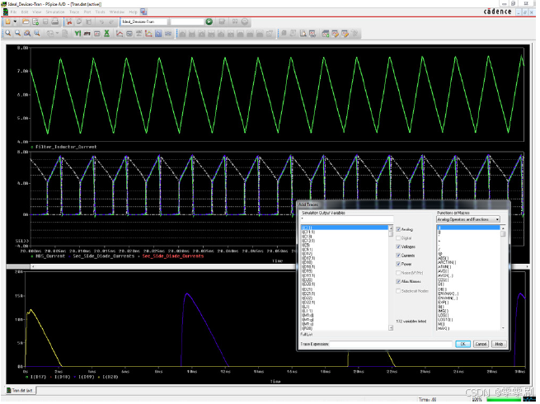Click the OK button in Add Traces

click(x=463, y=345)
